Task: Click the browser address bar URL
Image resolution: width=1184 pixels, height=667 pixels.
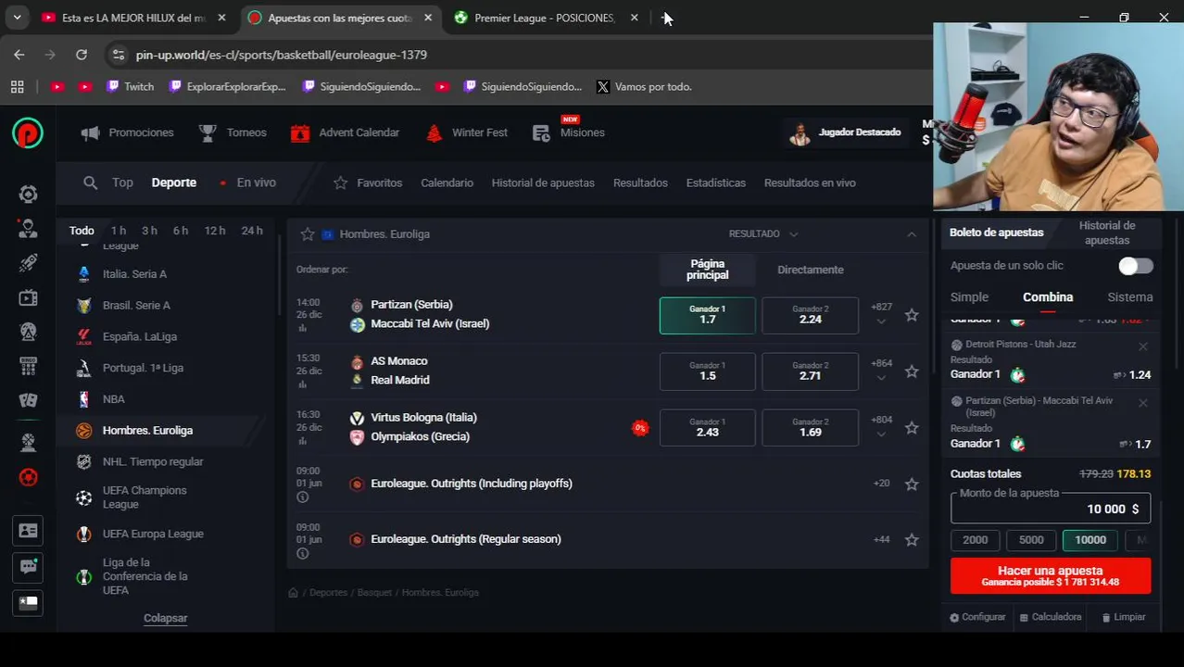Action: 282,55
